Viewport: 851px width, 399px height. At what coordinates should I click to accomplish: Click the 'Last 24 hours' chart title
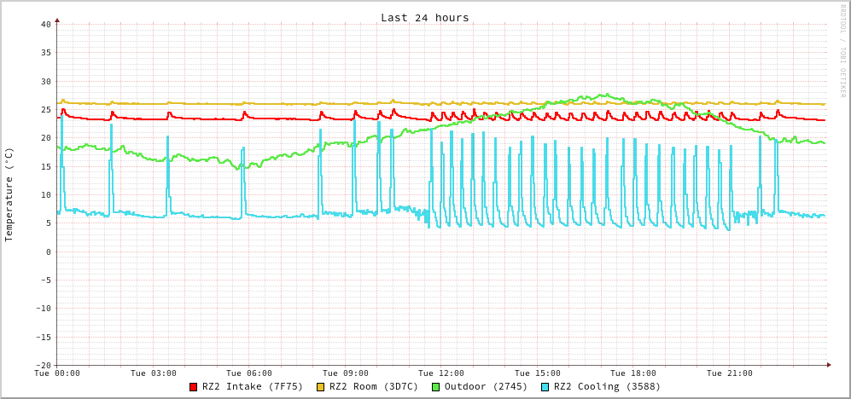[x=424, y=18]
